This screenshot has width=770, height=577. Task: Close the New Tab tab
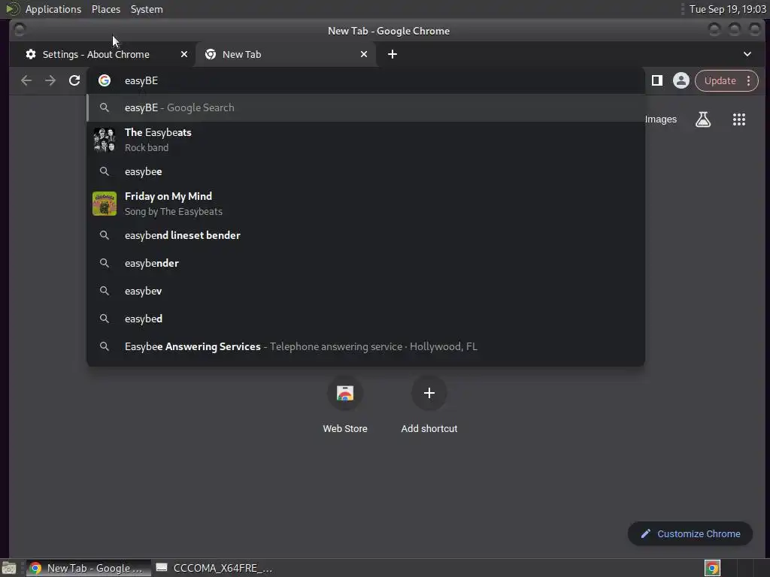point(364,54)
